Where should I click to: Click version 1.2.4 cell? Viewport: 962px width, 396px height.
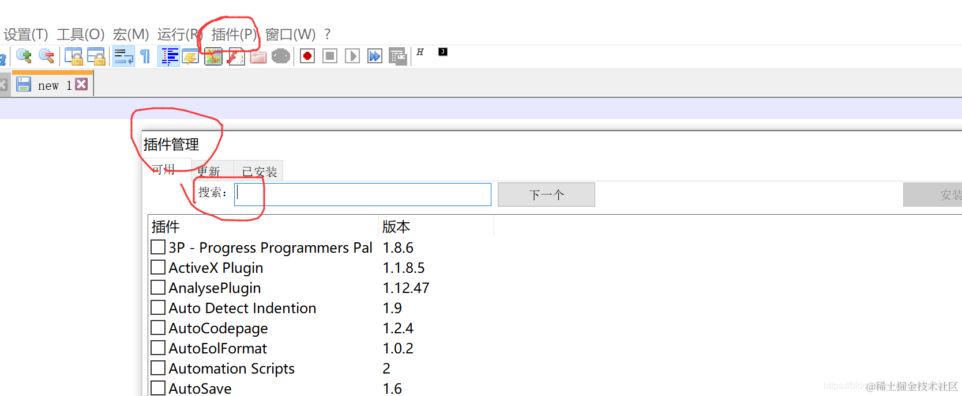[x=398, y=329]
